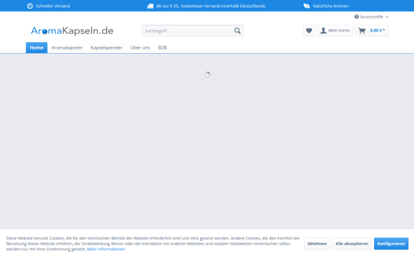Click Alle akzeptieren cookie button

click(352, 244)
